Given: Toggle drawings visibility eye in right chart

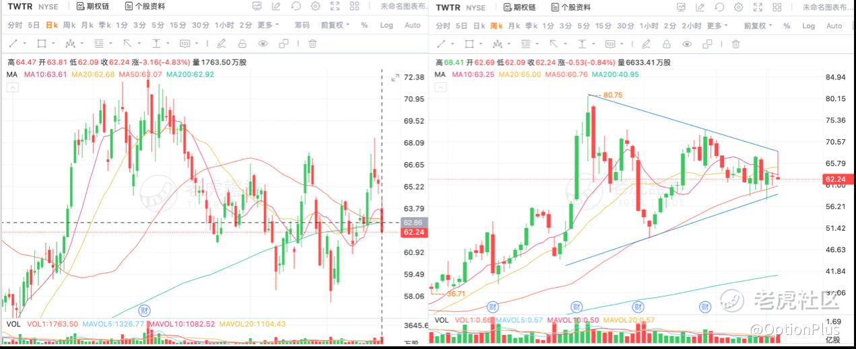Looking at the screenshot, I should click(687, 44).
